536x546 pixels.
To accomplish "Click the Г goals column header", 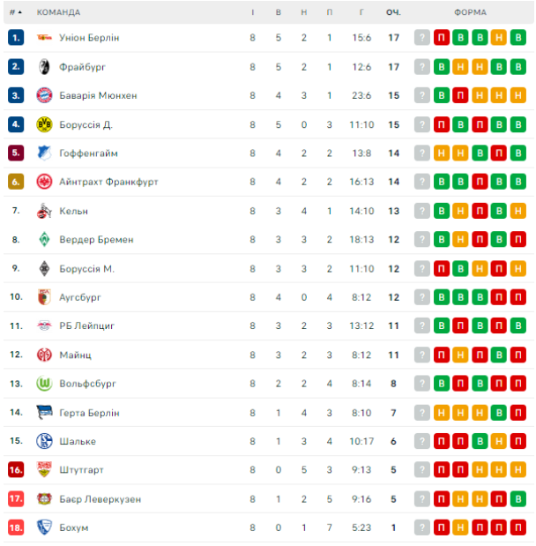I will [x=361, y=12].
